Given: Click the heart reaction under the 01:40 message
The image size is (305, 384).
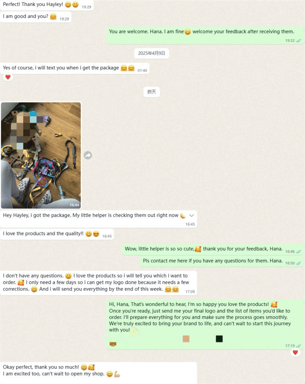Looking at the screenshot, I should (8, 77).
